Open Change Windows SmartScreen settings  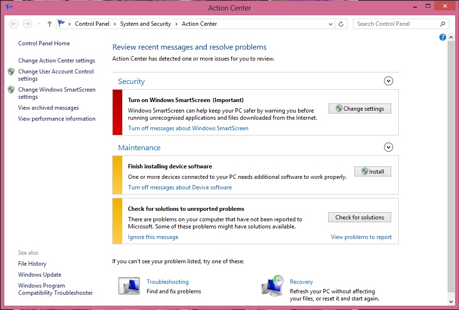tap(57, 93)
